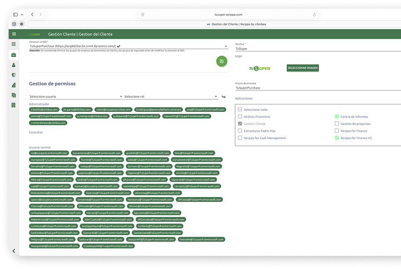Open the briefcase section in sidebar

click(x=14, y=55)
